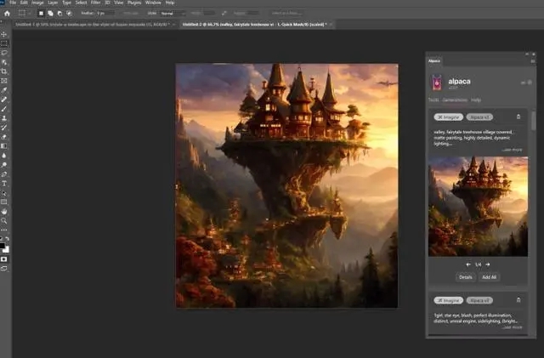Screen dimensions: 544x358
Task: Open the Generations tab in Alpaca panel
Action: 455,99
